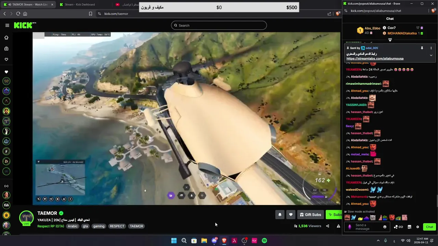Bookmark this page icon
Image resolution: width=438 pixels, height=246 pixels.
[x=90, y=14]
